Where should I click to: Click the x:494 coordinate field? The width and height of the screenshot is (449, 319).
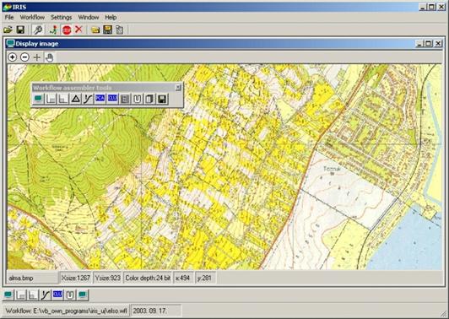click(x=183, y=278)
